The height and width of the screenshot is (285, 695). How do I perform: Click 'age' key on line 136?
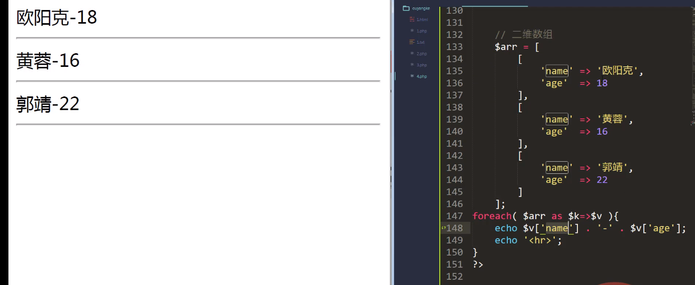coord(554,83)
